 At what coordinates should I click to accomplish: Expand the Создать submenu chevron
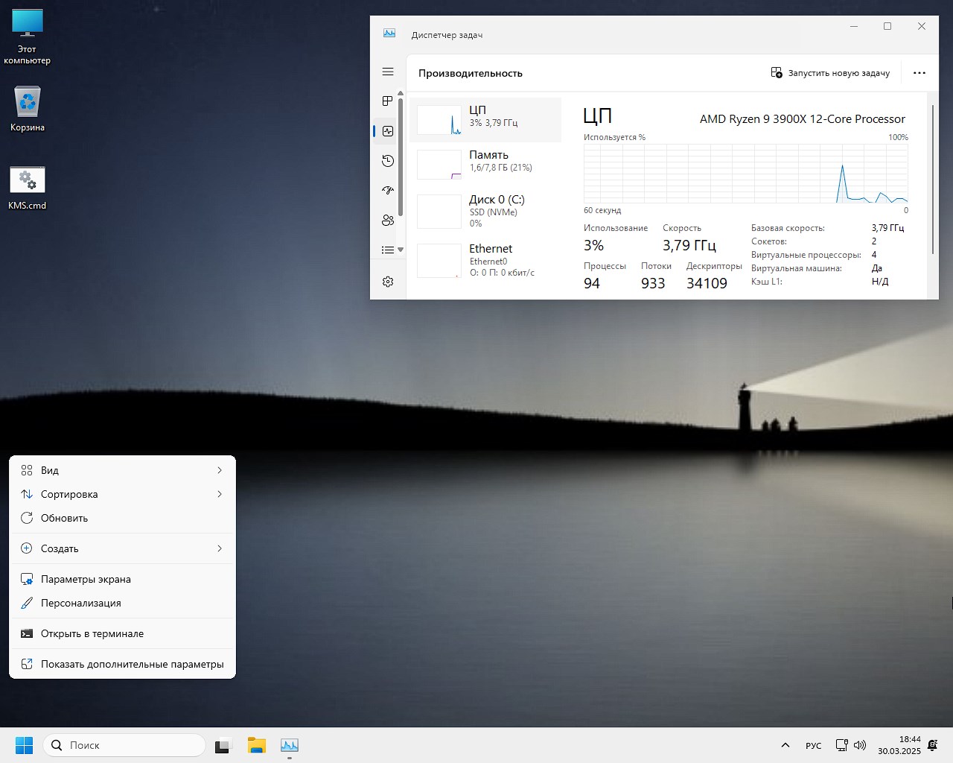(x=220, y=548)
